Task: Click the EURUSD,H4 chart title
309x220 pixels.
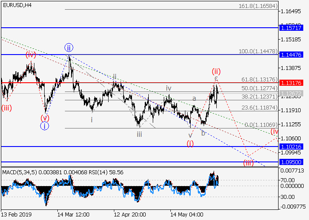Action: (16, 5)
